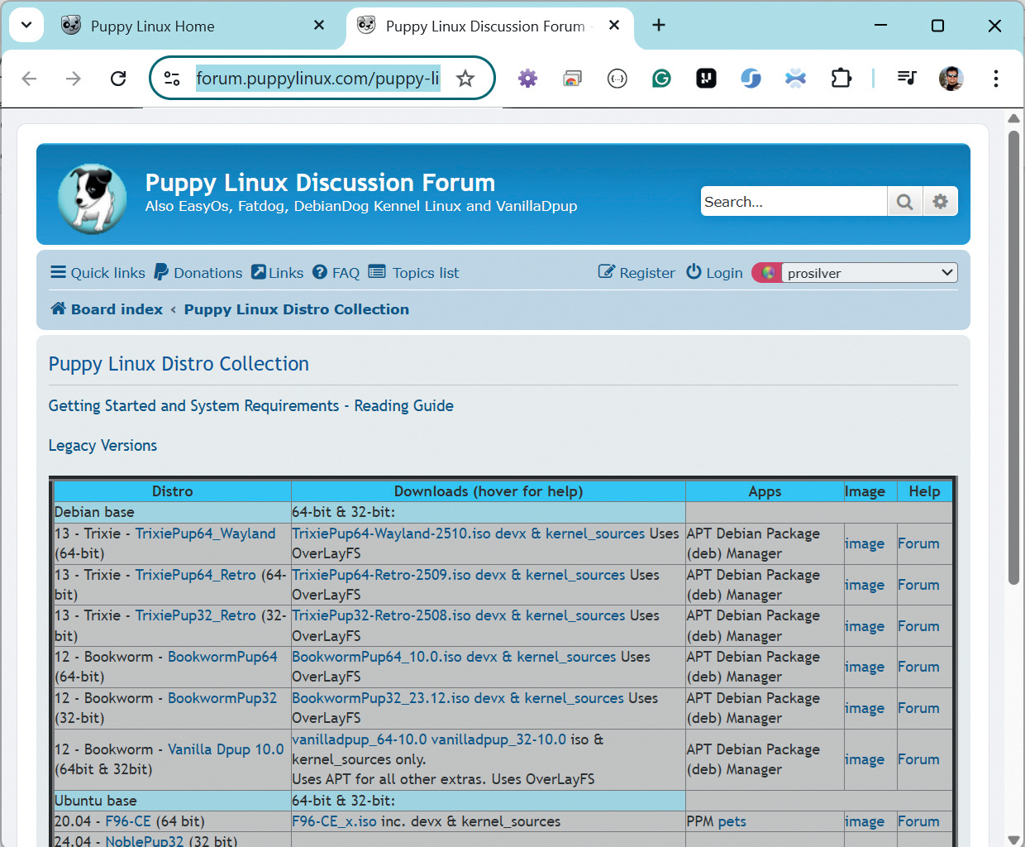The width and height of the screenshot is (1025, 847).
Task: Close the Puppy Linux Home tab
Action: pos(319,26)
